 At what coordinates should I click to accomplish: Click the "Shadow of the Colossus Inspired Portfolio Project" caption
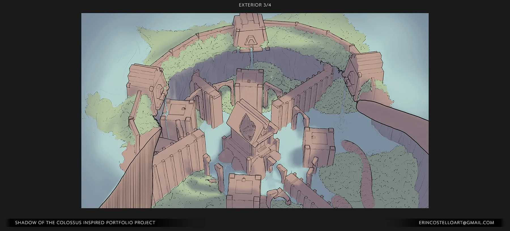point(85,223)
